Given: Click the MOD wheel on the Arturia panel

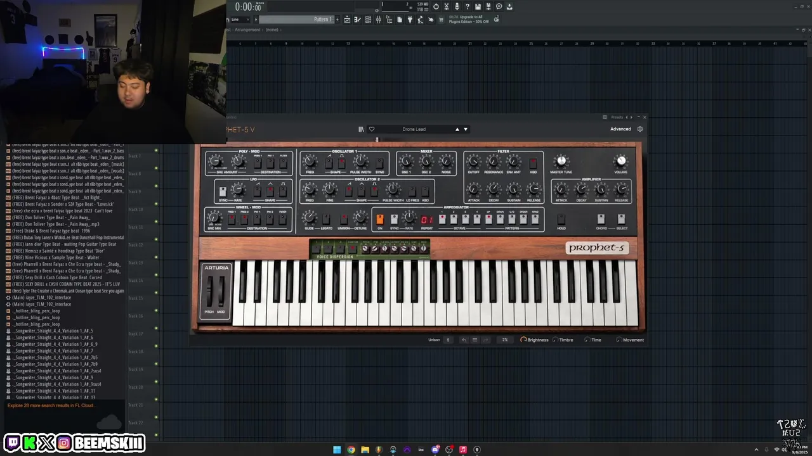Looking at the screenshot, I should (x=221, y=293).
